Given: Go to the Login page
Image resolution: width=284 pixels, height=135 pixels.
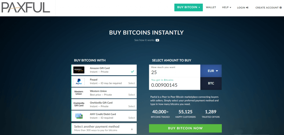Looking at the screenshot, I should point(243,7).
